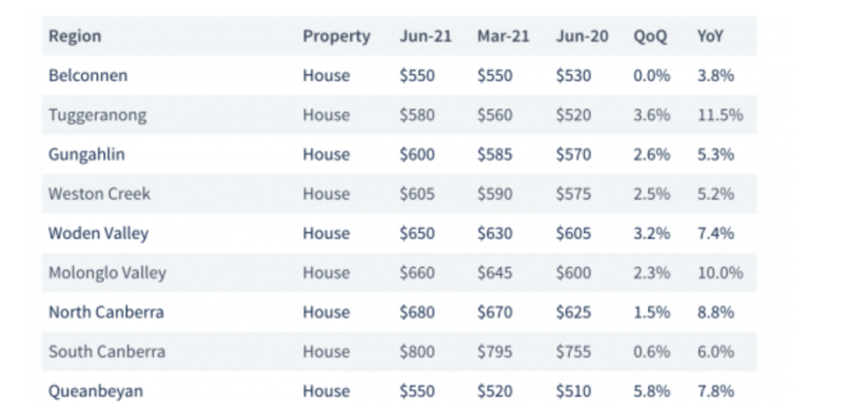Click the Region column header
The image size is (861, 405).
coord(75,36)
